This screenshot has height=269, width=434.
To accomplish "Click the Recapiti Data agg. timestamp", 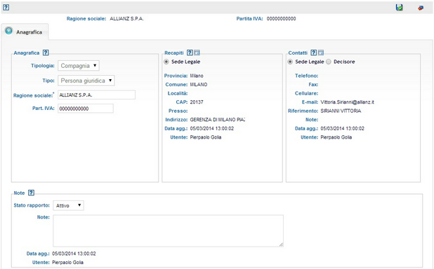I will pos(212,128).
